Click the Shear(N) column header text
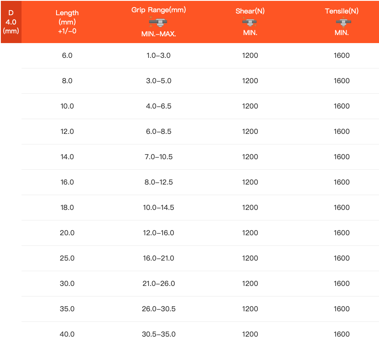Screen dimensions: 379x340 coord(250,11)
